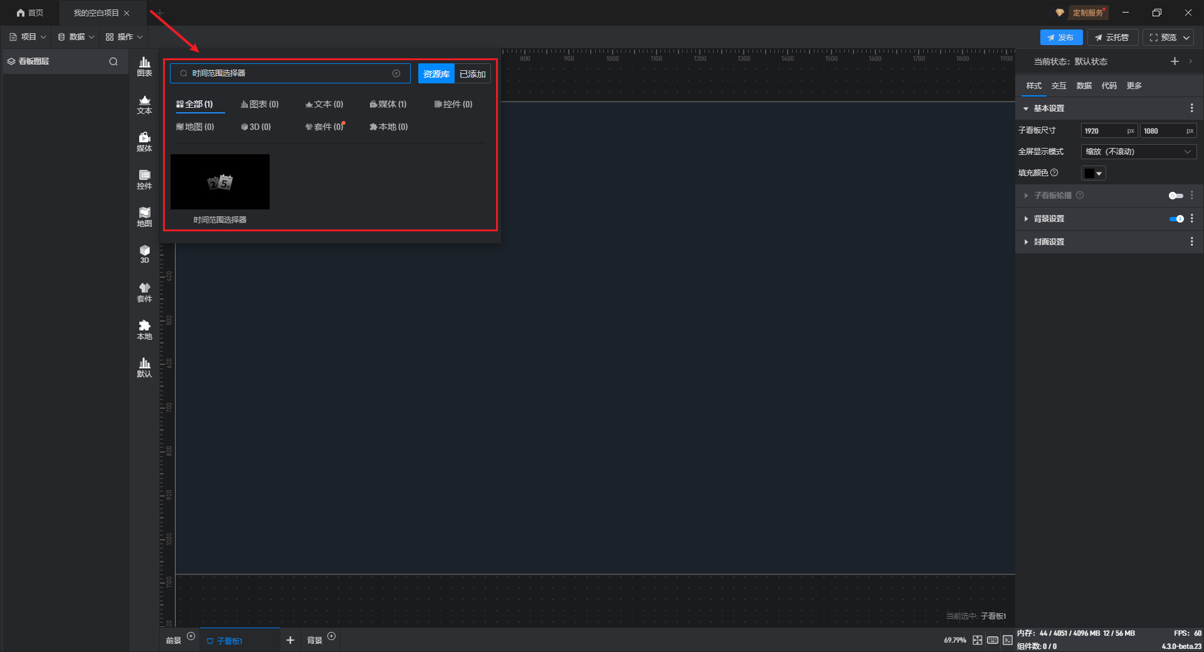This screenshot has width=1204, height=652.
Task: Switch to the 代码 code tab
Action: tap(1109, 86)
